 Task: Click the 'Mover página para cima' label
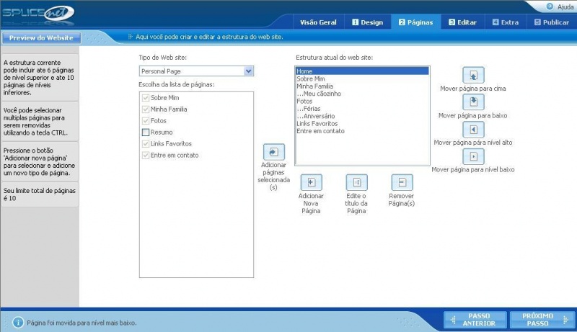473,89
